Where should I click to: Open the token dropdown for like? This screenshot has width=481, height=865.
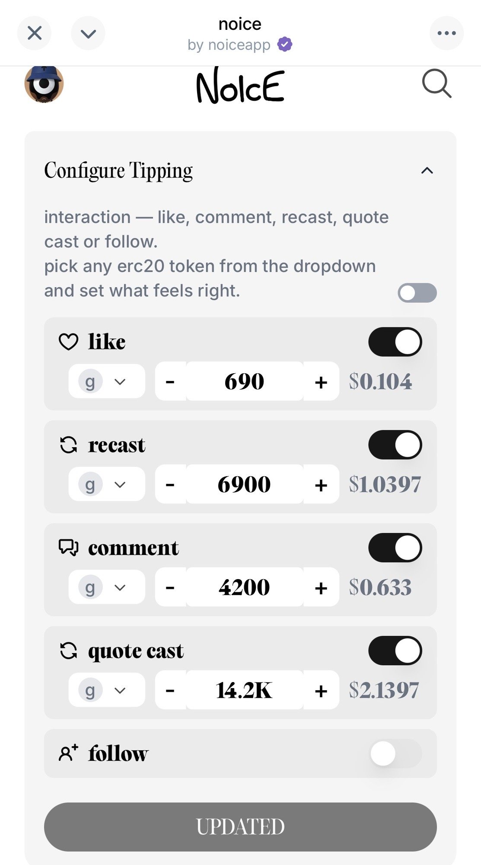(106, 381)
